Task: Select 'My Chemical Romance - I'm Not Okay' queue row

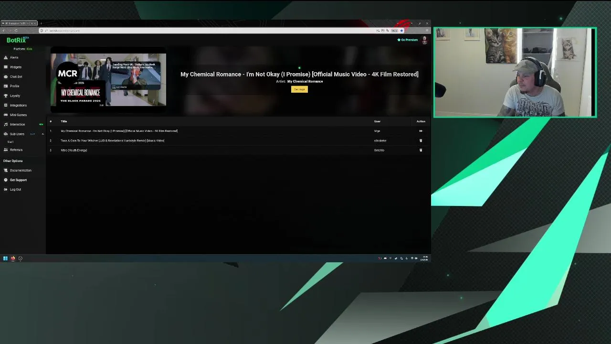Action: click(x=238, y=131)
